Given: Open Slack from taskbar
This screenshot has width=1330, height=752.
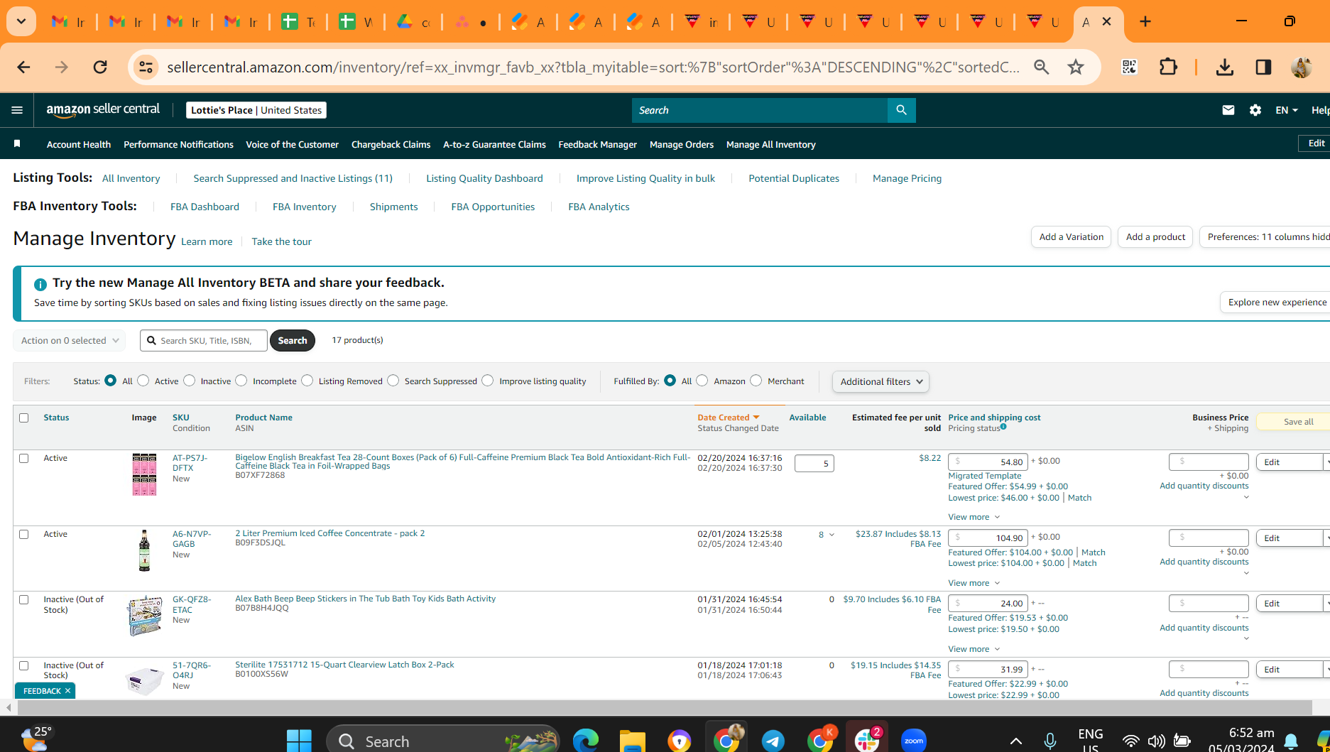Looking at the screenshot, I should coord(866,741).
